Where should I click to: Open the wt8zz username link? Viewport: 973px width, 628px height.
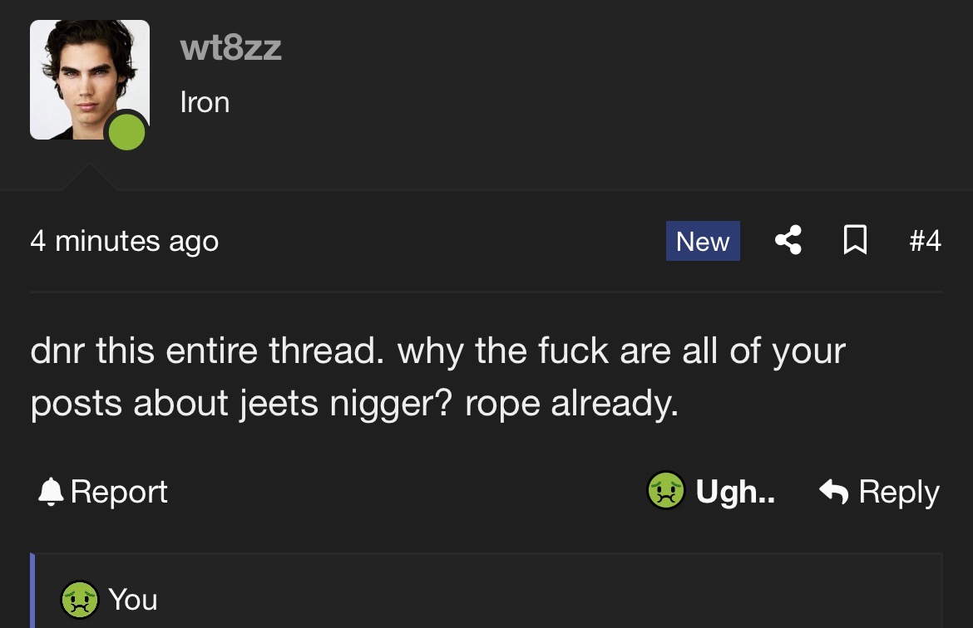(231, 47)
